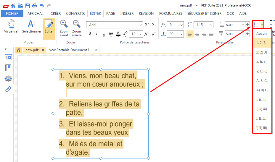The height and width of the screenshot is (162, 275).
Task: Open the bookmarks panel icon
Action: tap(8, 68)
